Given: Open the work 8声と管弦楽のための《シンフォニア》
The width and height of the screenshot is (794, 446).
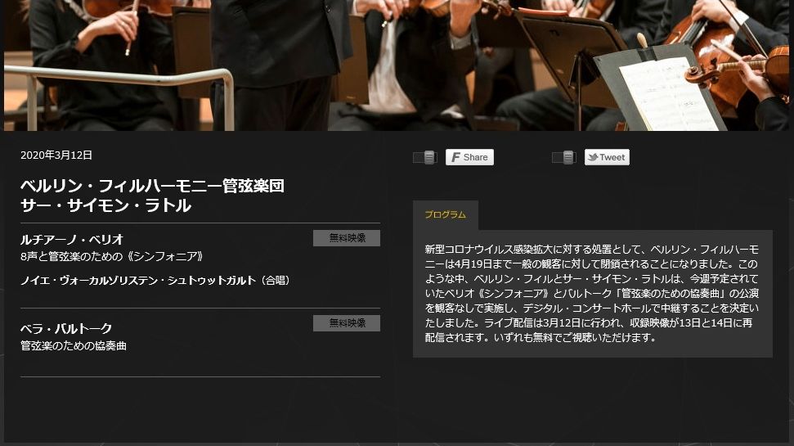Looking at the screenshot, I should (x=112, y=256).
